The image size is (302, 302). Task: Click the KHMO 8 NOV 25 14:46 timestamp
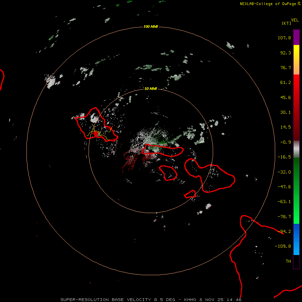tap(213, 300)
